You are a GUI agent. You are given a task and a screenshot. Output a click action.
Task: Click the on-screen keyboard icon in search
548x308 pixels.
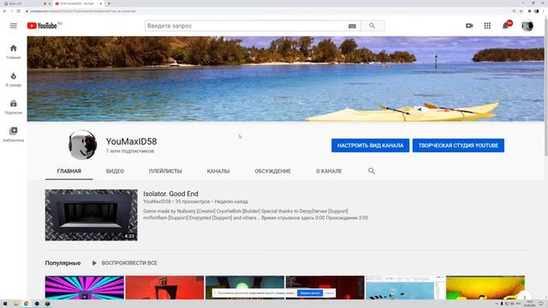coord(352,26)
